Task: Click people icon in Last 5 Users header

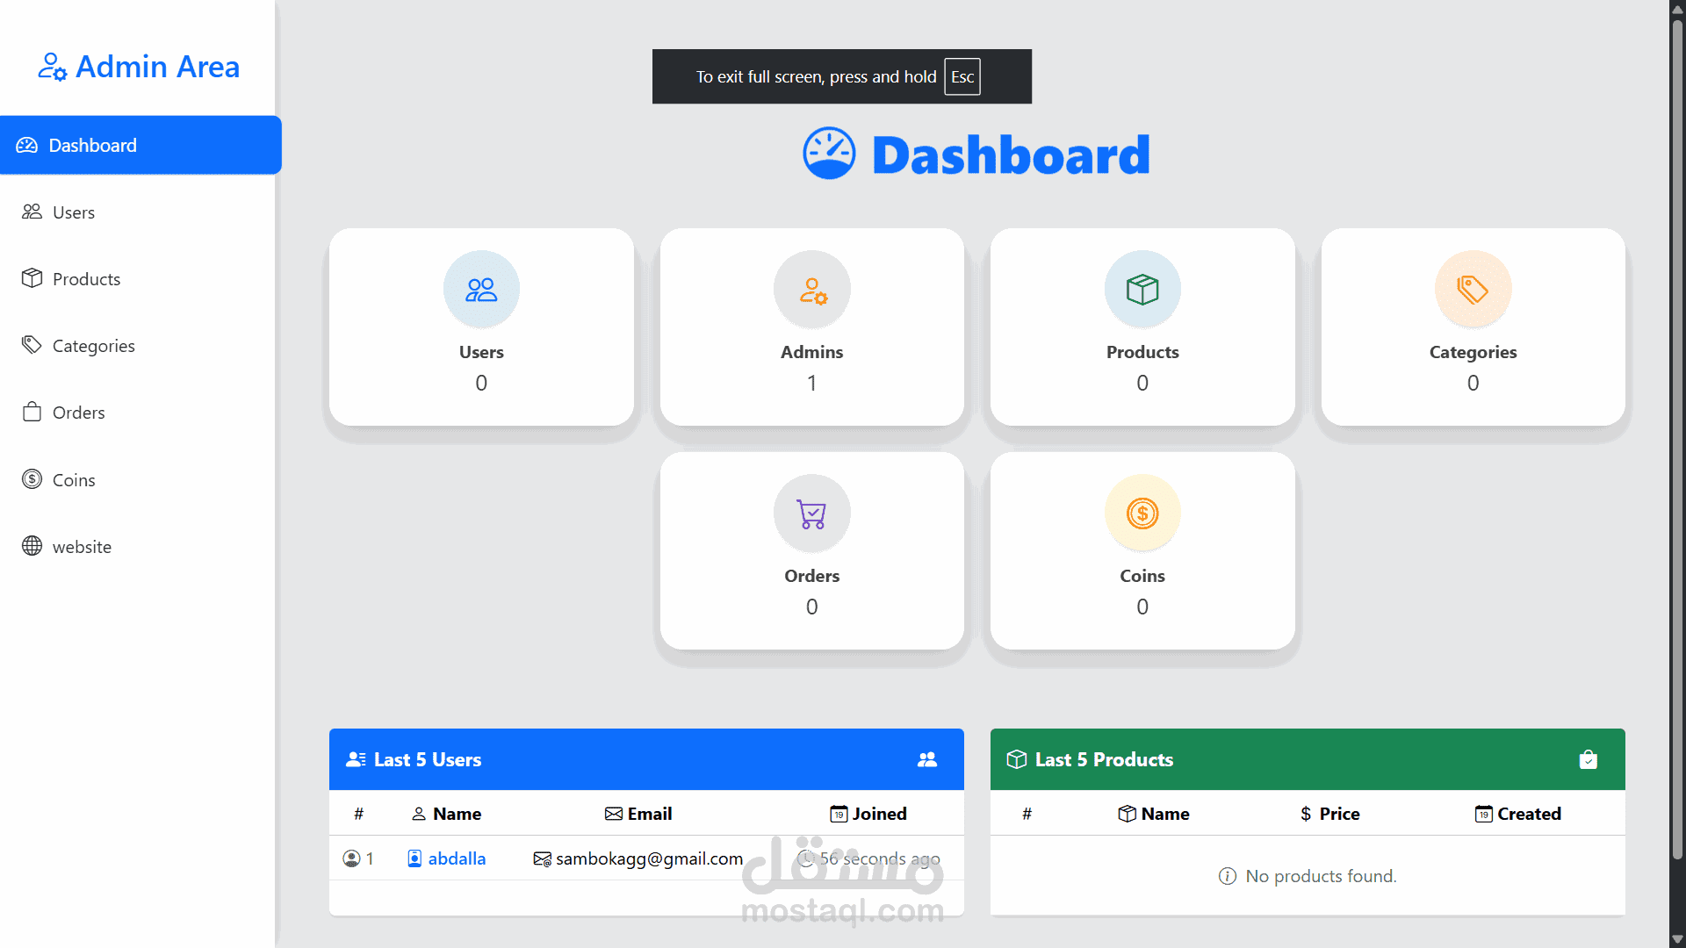Action: tap(927, 759)
